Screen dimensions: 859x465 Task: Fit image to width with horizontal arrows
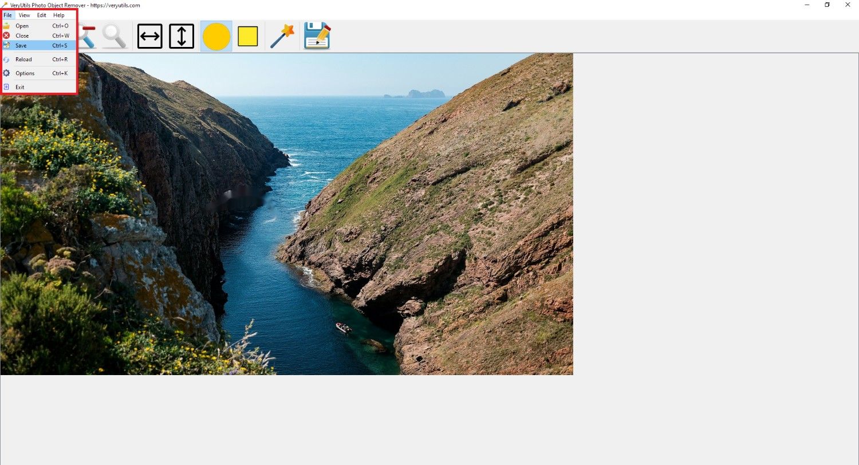(x=150, y=36)
